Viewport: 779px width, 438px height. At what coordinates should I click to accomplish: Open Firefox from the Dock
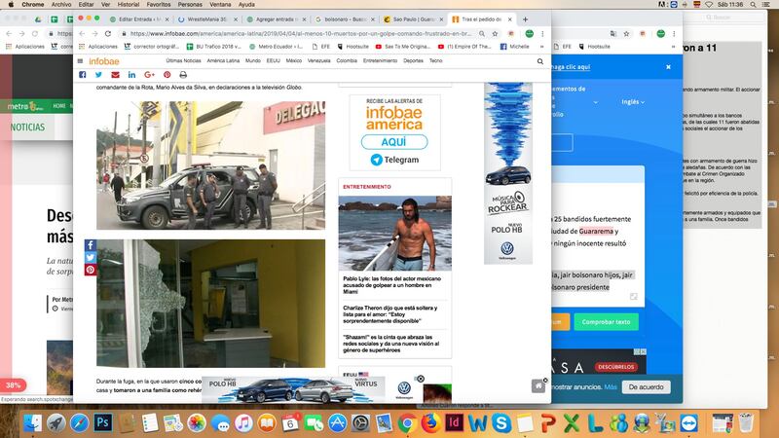(x=430, y=423)
